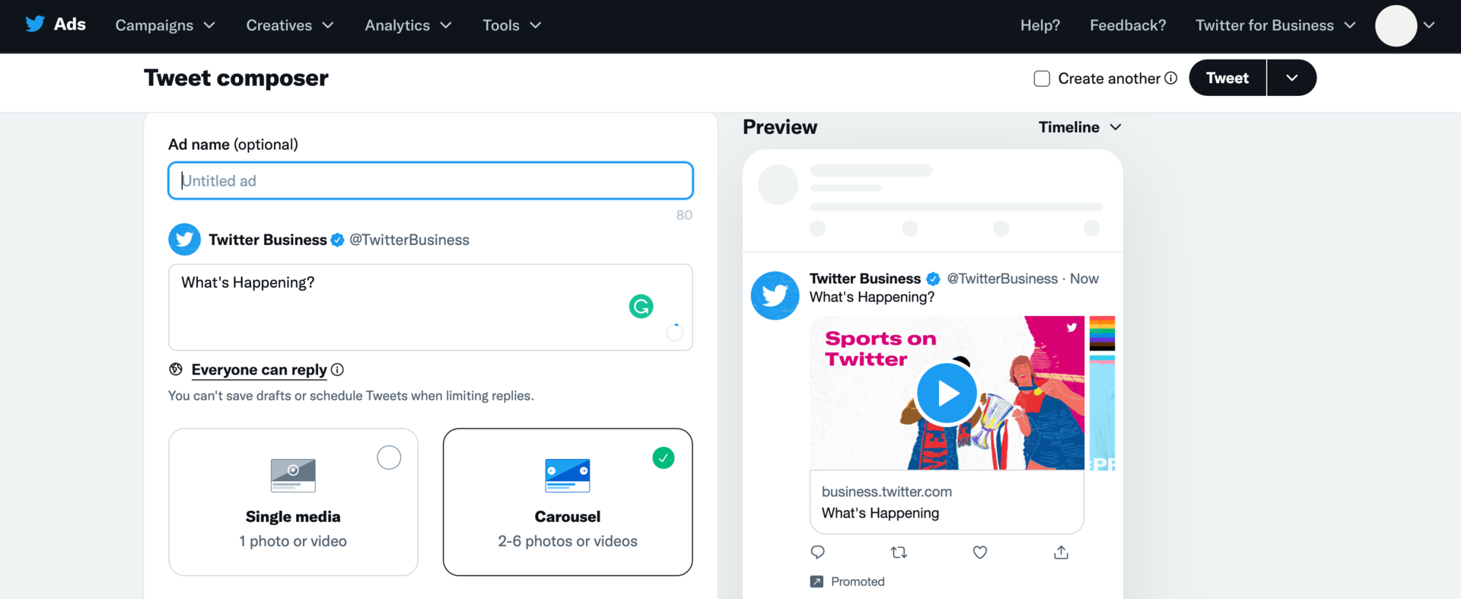This screenshot has width=1461, height=599.
Task: Click the Carousel card icon
Action: 568,476
